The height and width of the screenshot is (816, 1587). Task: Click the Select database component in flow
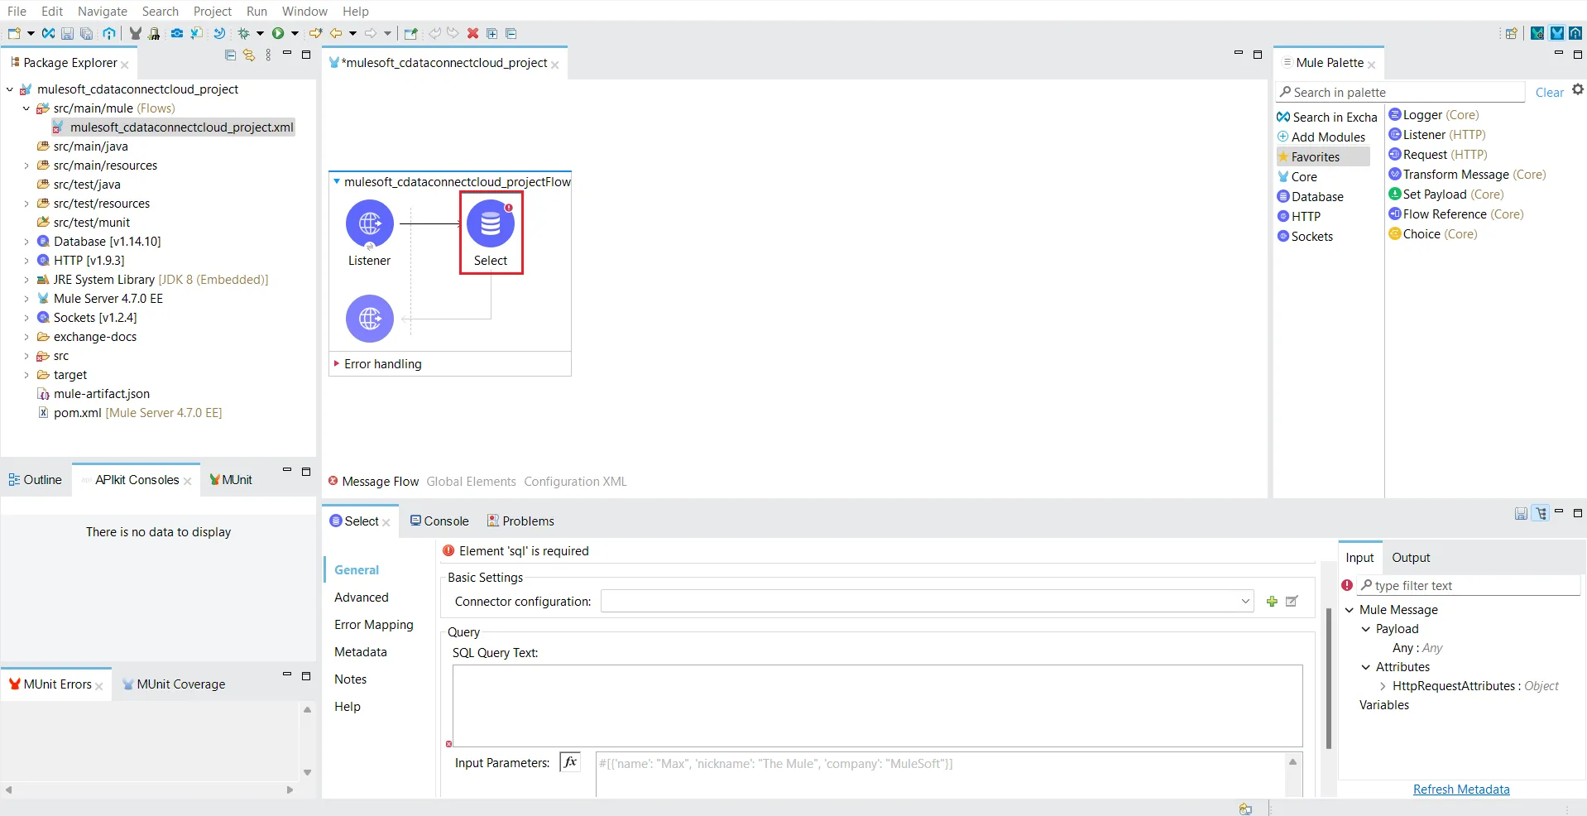[491, 224]
